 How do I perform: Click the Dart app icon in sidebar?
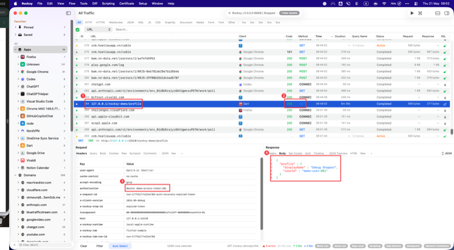23,146
